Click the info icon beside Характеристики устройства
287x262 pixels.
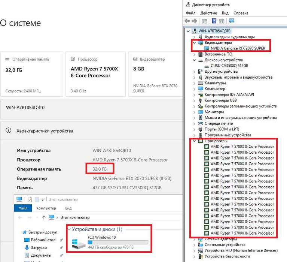click(9, 130)
